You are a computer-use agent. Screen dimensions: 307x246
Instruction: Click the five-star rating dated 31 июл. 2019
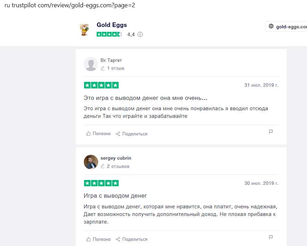101,85
